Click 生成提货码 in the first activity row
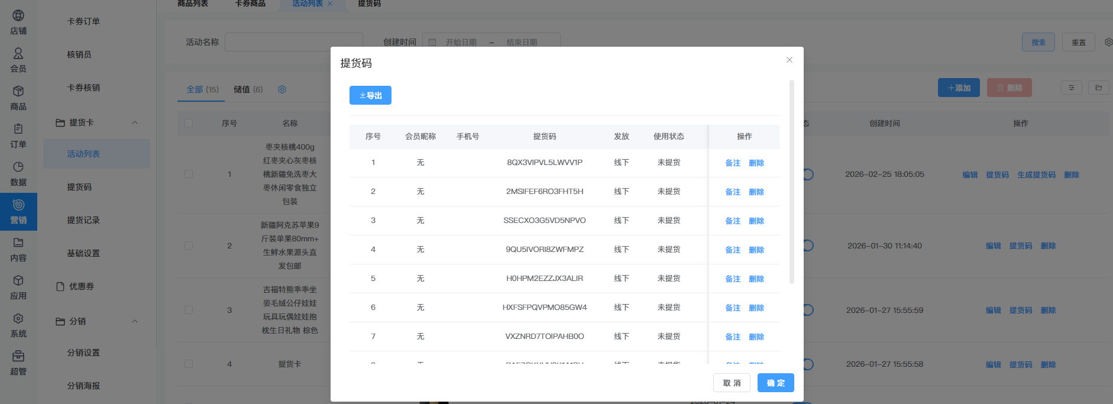The height and width of the screenshot is (404, 1113). (1036, 174)
